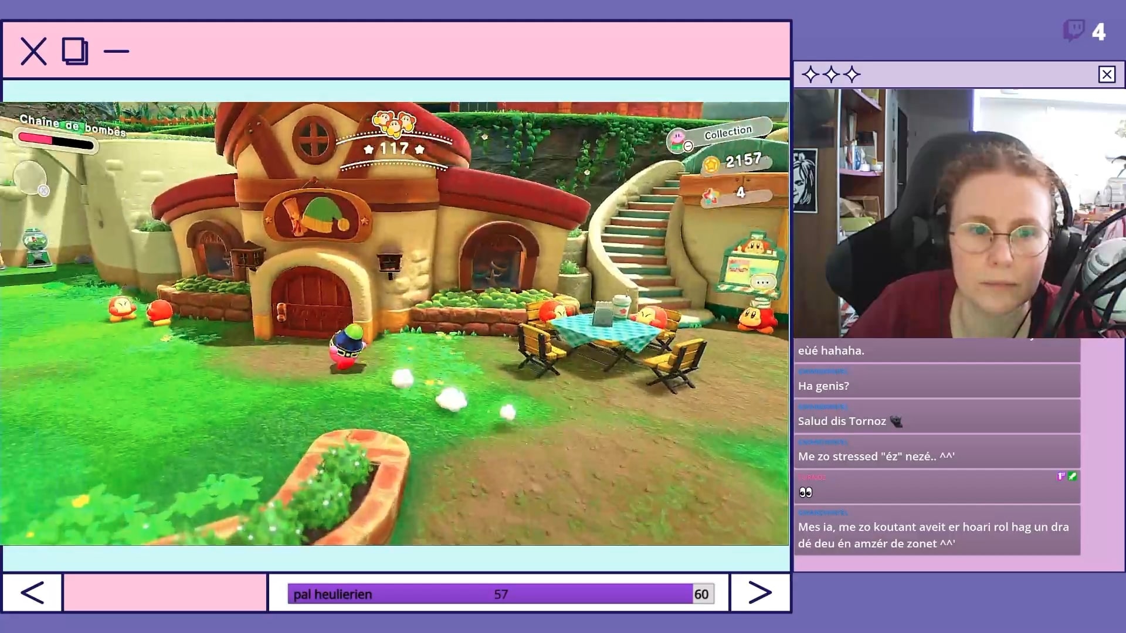1126x633 pixels.
Task: Click the pal heulierien progress bar
Action: pos(500,594)
